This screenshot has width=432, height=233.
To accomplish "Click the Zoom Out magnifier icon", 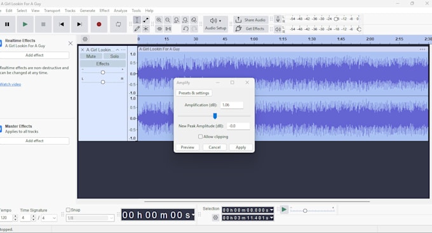I will (168, 20).
